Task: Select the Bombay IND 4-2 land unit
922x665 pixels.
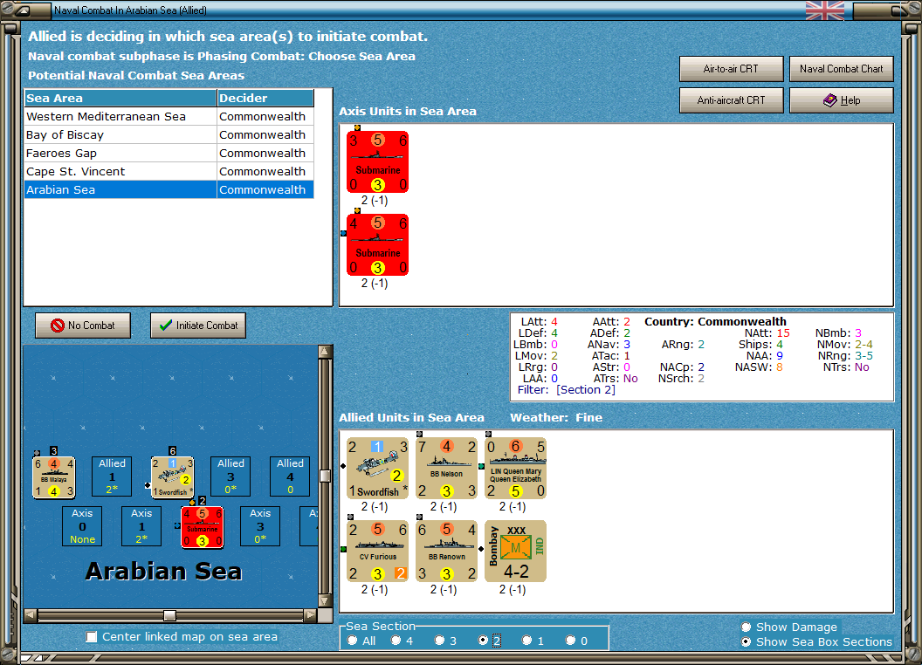Action: coord(516,551)
